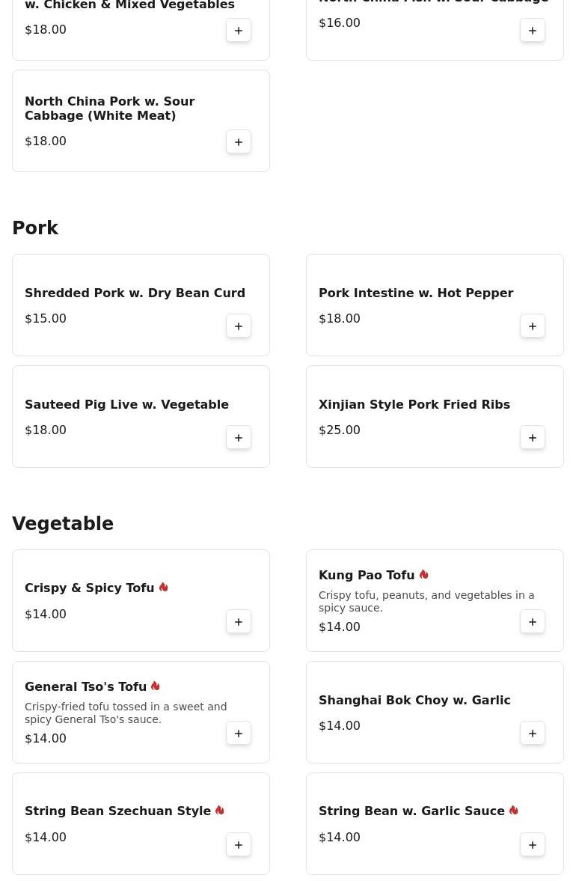Click plus icon on General Tso's Tofu card

tap(239, 734)
